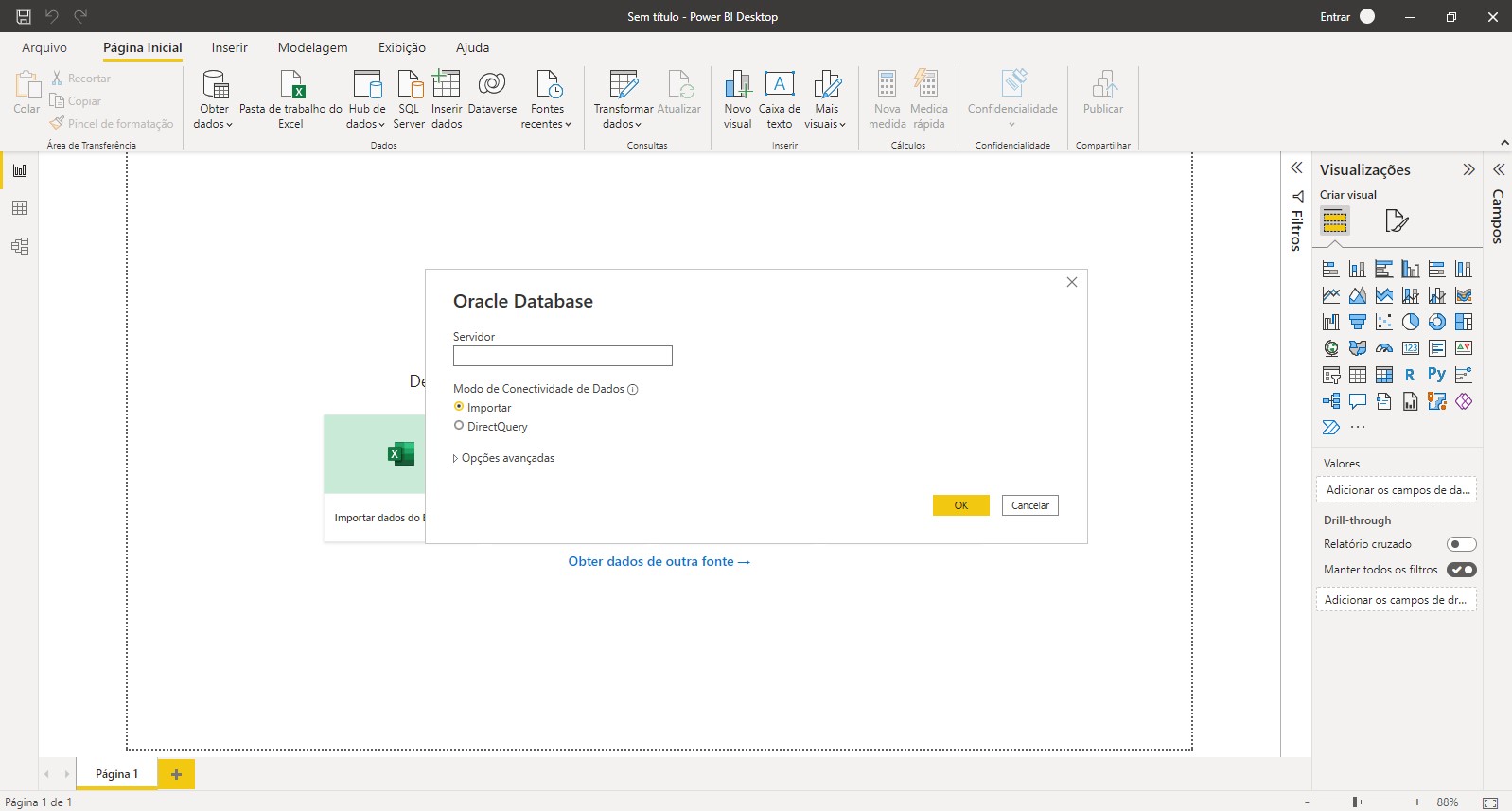
Task: Collapse the Visualizações pane chevron
Action: pos(1468,169)
